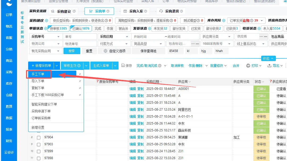This screenshot has height=161, width=287.
Task: Tick the checkbox for order 97904
Action: [x=39, y=138]
